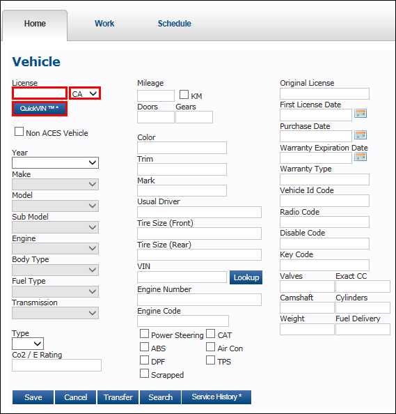Viewport: 396px width, 414px height.
Task: Click the Camshaft field
Action: click(307, 308)
